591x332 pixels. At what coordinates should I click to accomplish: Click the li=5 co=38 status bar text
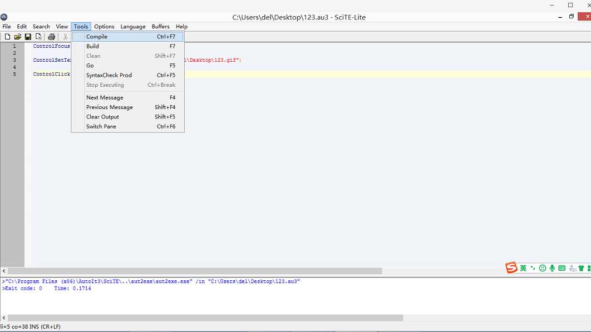[30, 327]
